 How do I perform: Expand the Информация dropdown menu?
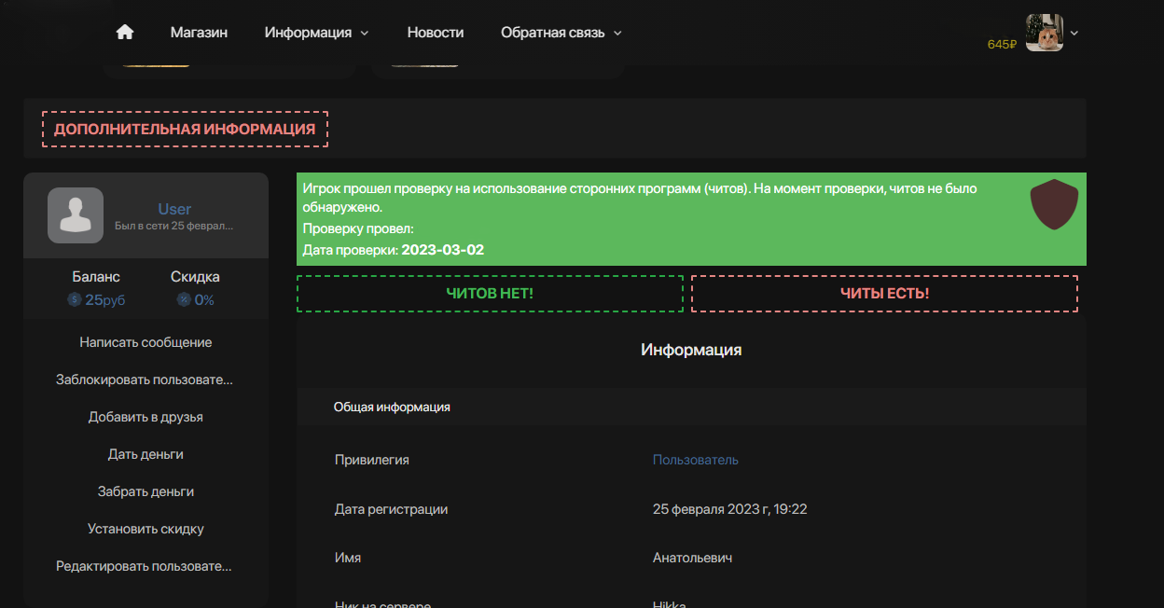click(316, 33)
